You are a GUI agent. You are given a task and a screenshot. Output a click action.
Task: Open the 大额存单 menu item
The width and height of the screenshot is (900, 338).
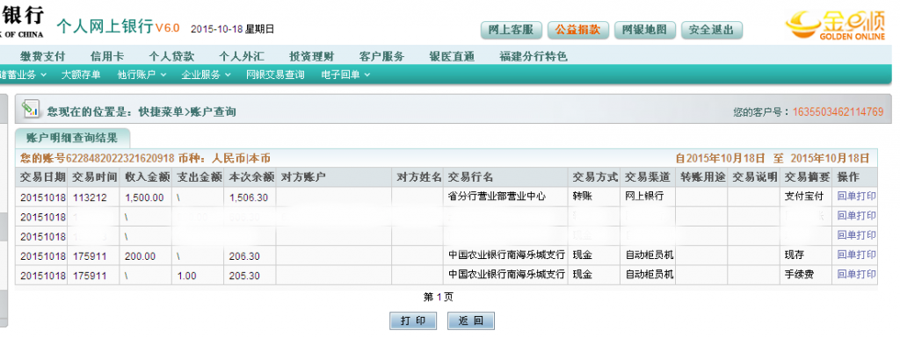pos(81,75)
